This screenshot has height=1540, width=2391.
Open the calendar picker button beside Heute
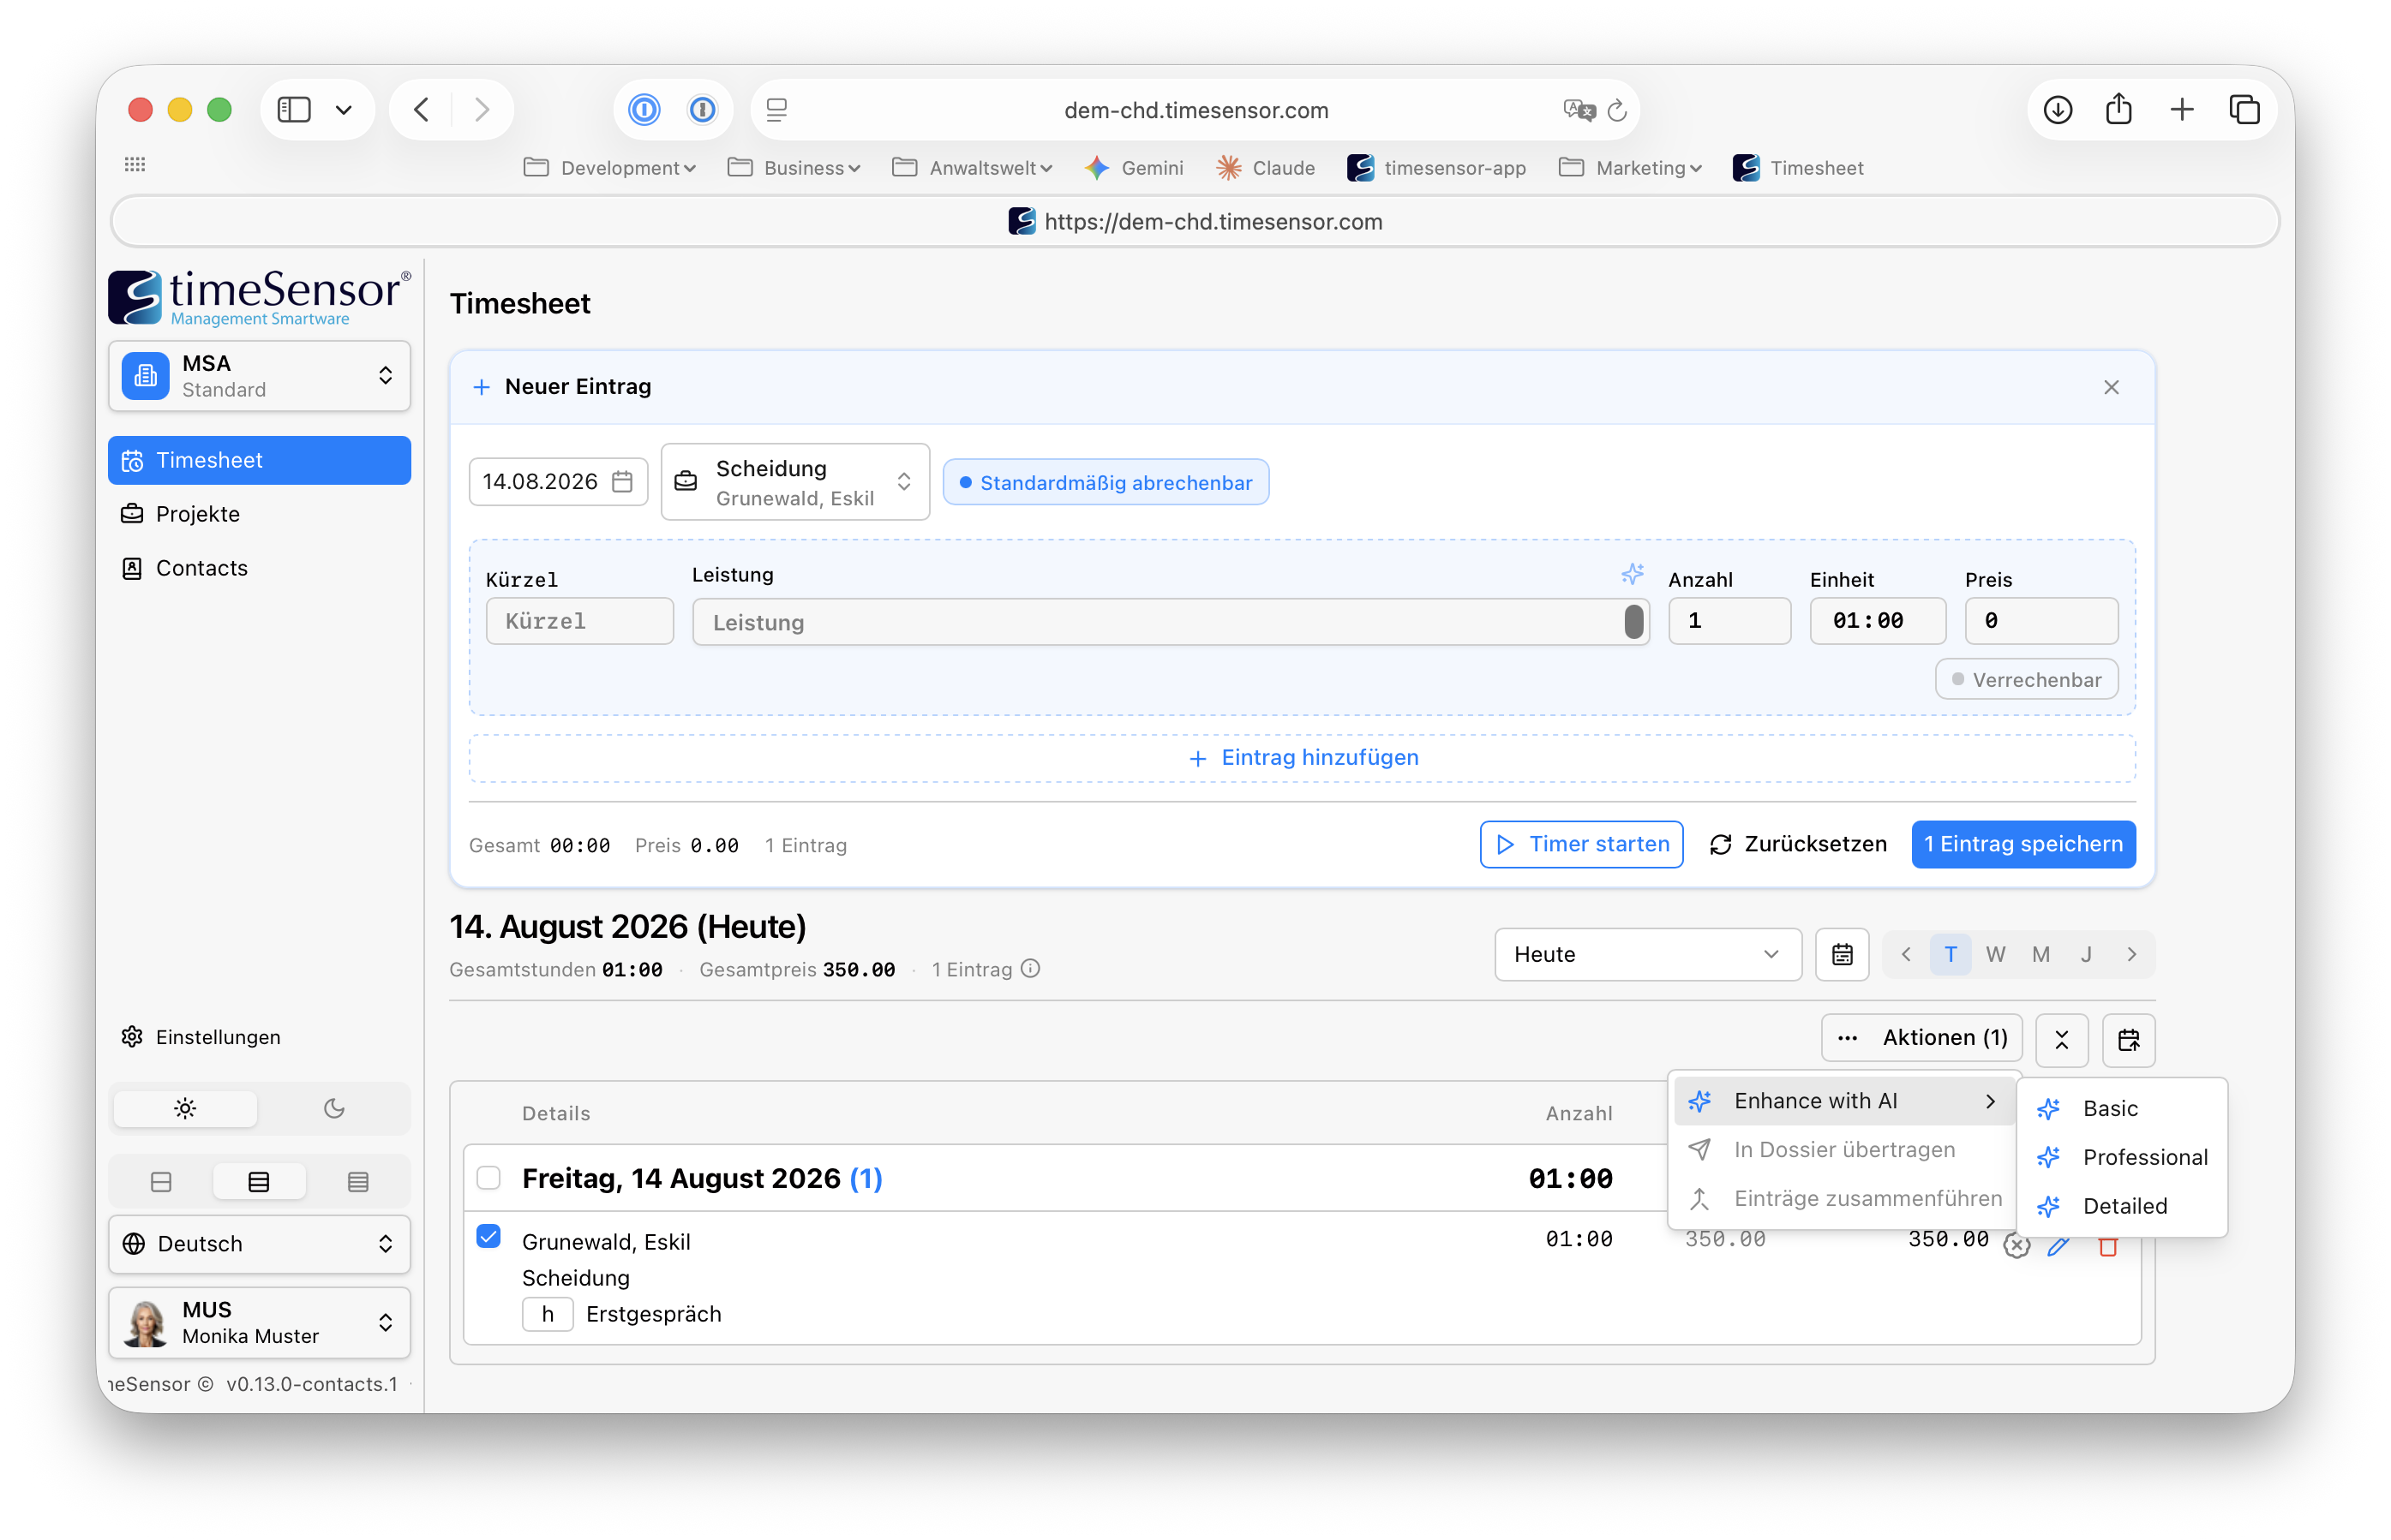1842,955
